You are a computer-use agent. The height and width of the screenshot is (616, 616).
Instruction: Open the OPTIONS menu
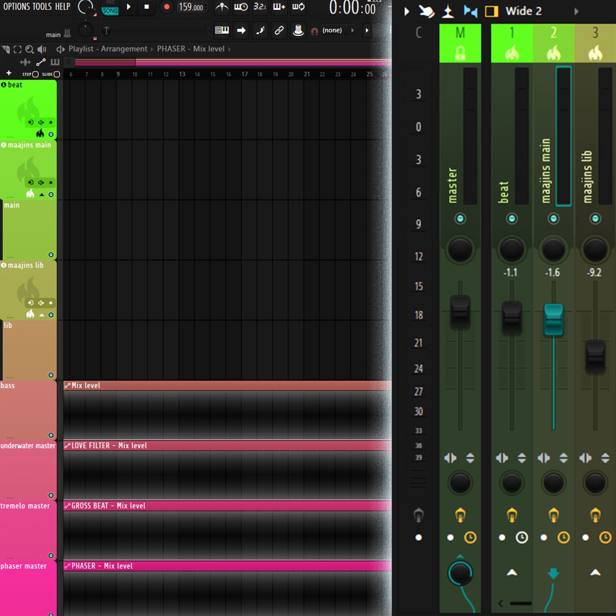click(x=17, y=6)
